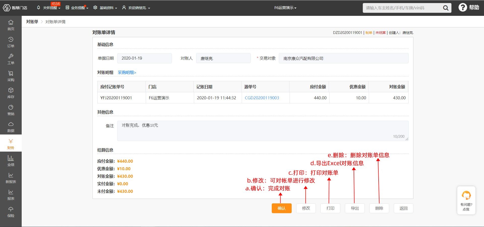Click the 10.00 table cell
This screenshot has height=227, width=484.
pyautogui.click(x=349, y=98)
